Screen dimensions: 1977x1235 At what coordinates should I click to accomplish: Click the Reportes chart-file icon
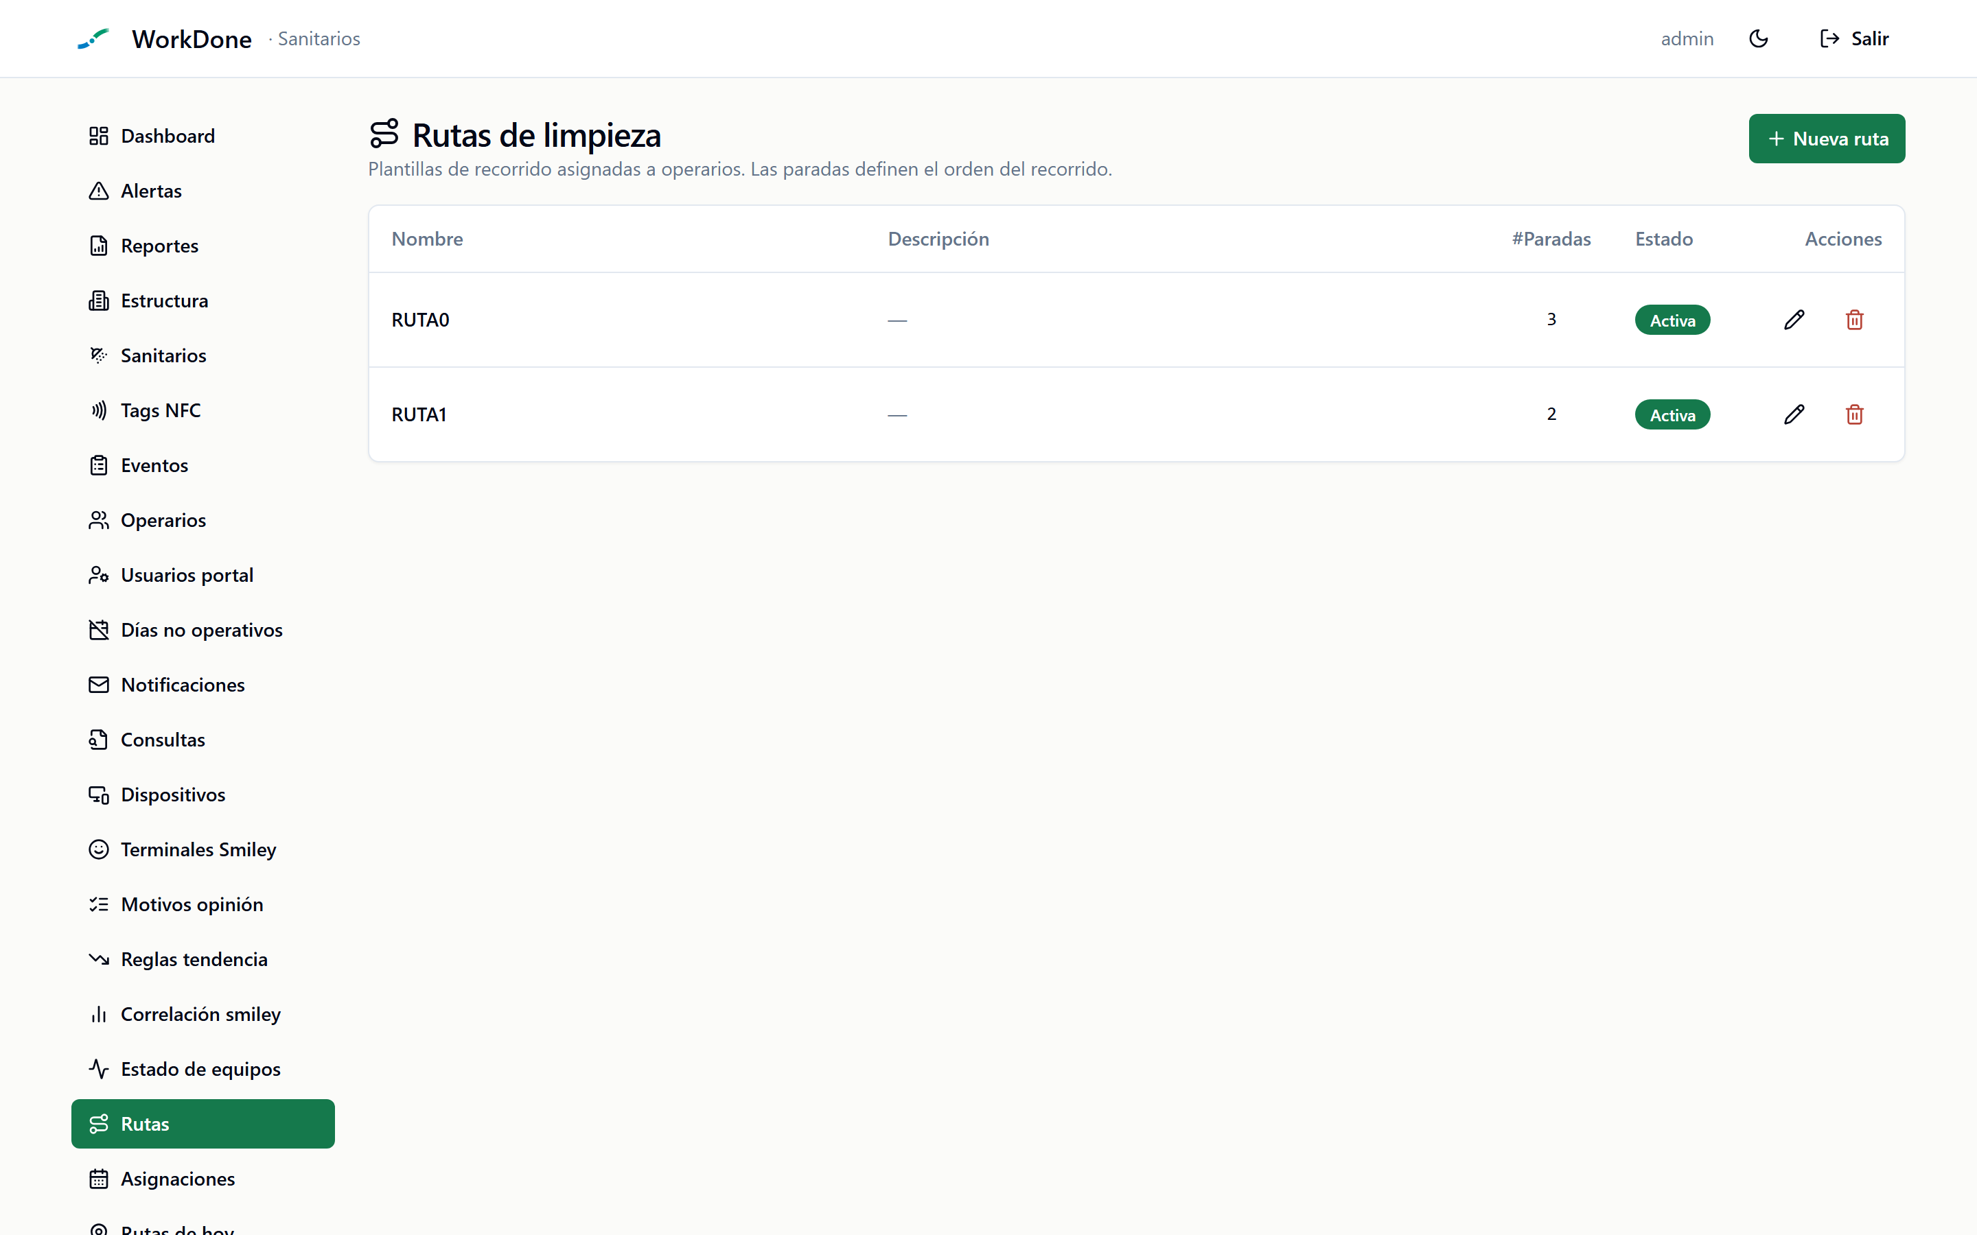coord(99,246)
